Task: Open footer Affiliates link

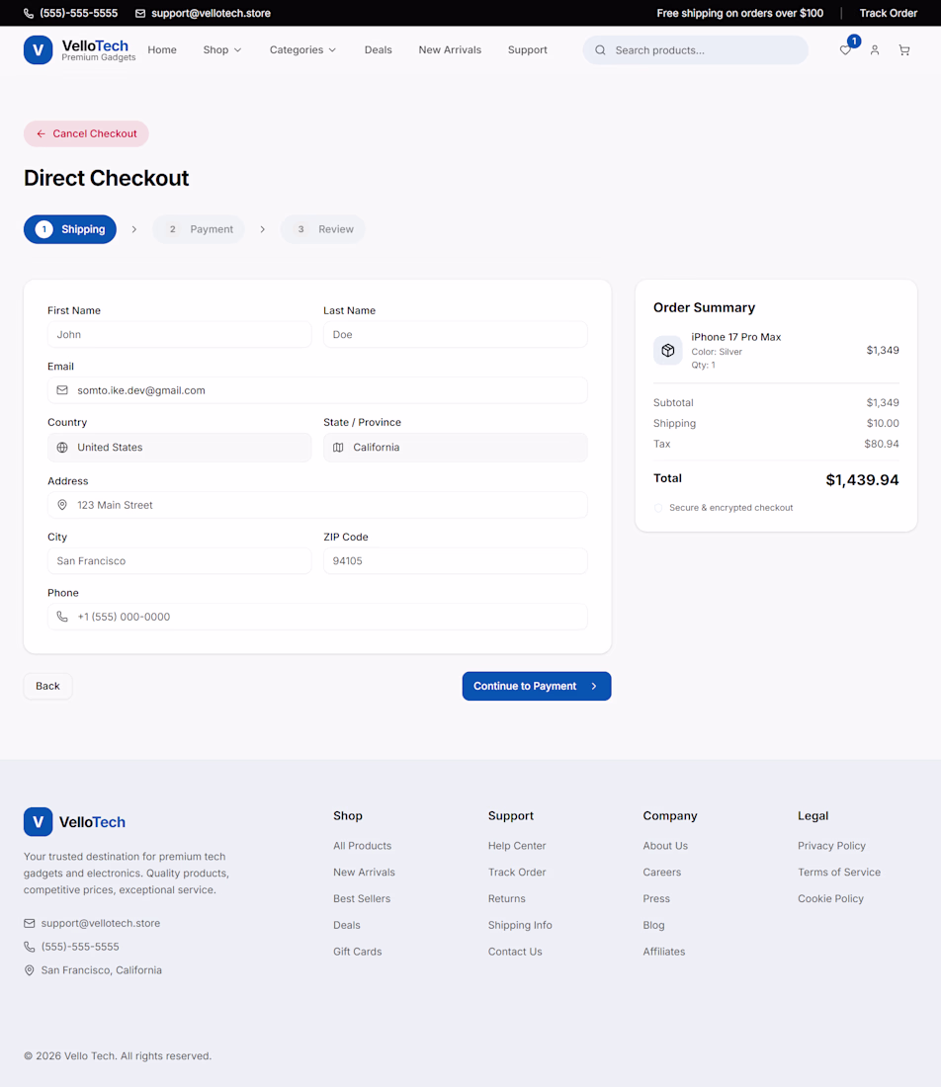Action: click(663, 951)
